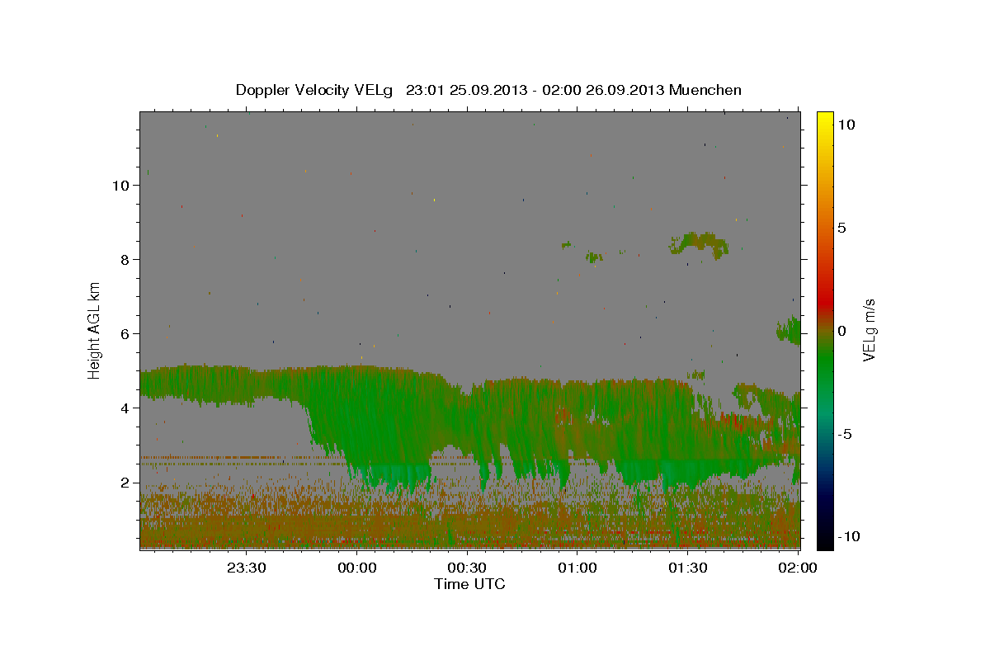Click the colorbar value label -5
Screen dimensions: 990x660
(x=845, y=435)
